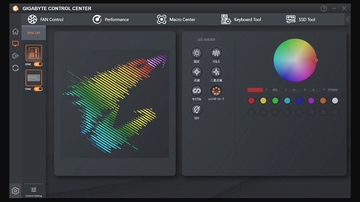Choose the パルス pulse LED effect
Viewport: 360px width, 202px height.
point(216,53)
